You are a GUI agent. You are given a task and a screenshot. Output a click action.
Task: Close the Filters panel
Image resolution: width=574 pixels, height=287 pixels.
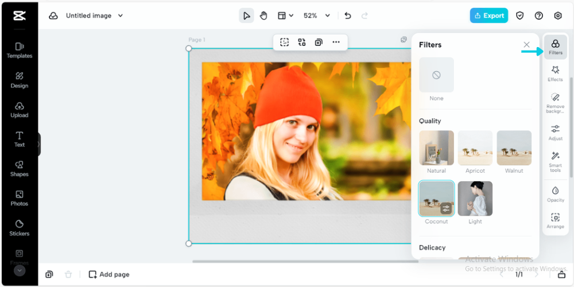tap(526, 45)
